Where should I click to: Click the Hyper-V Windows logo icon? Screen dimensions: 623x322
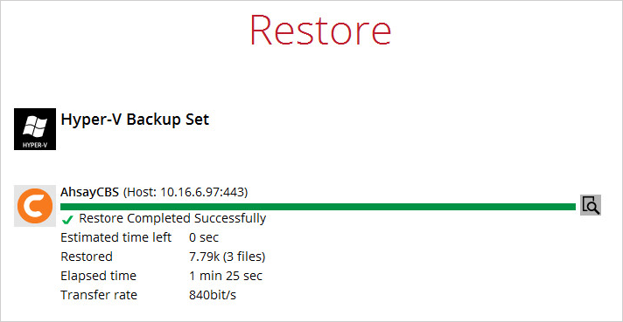pyautogui.click(x=35, y=129)
